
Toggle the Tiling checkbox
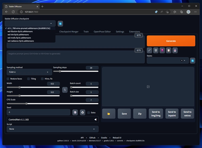29,79
